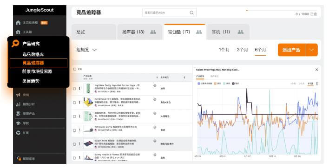Click circular icon in Retrospec Zuma row
This screenshot has height=168, width=329.
pos(155,127)
